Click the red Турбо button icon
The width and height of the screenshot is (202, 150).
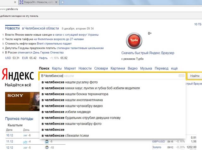(x=134, y=40)
